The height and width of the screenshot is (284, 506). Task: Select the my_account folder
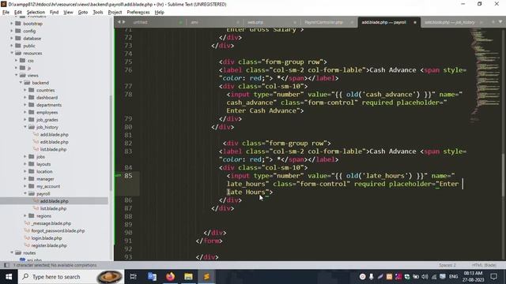tap(48, 186)
